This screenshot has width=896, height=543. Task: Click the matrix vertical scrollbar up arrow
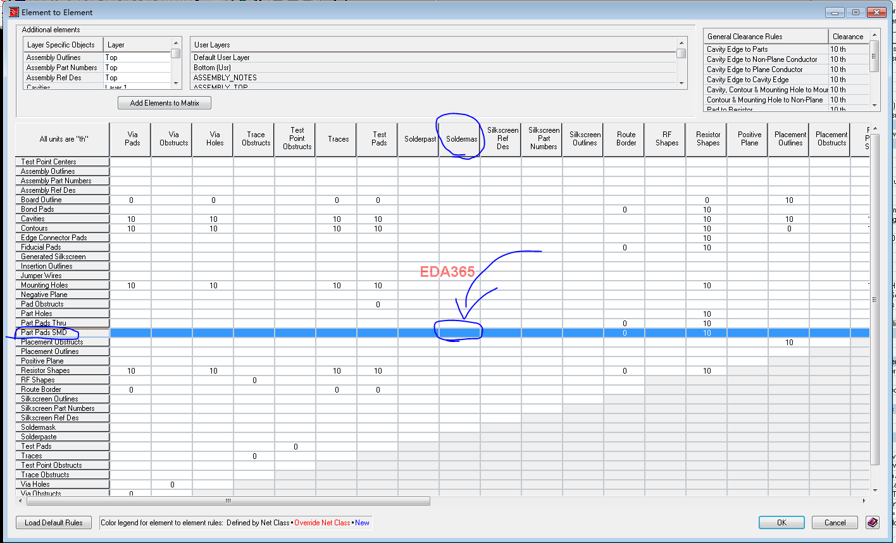875,128
